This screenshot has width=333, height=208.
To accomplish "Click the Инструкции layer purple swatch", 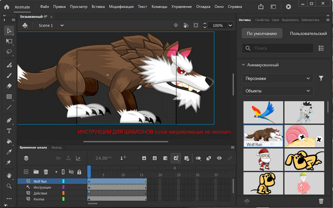I will click(x=63, y=187).
